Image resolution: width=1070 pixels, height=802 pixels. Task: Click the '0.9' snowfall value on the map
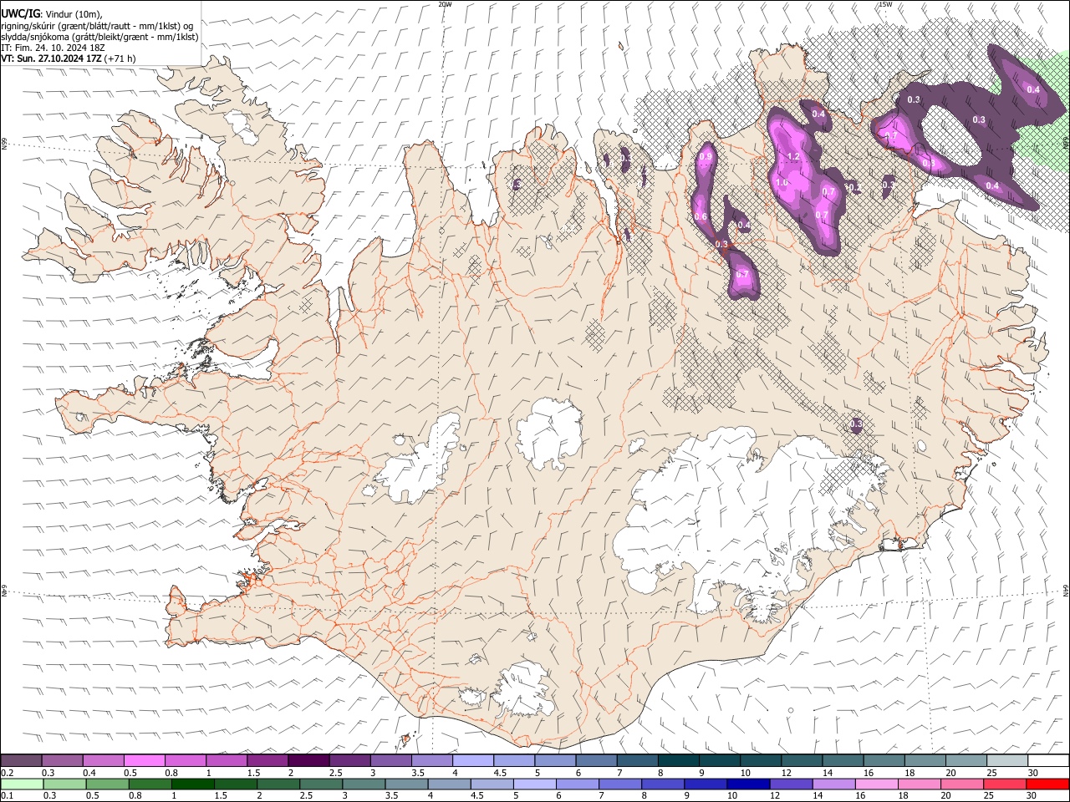[x=706, y=156]
